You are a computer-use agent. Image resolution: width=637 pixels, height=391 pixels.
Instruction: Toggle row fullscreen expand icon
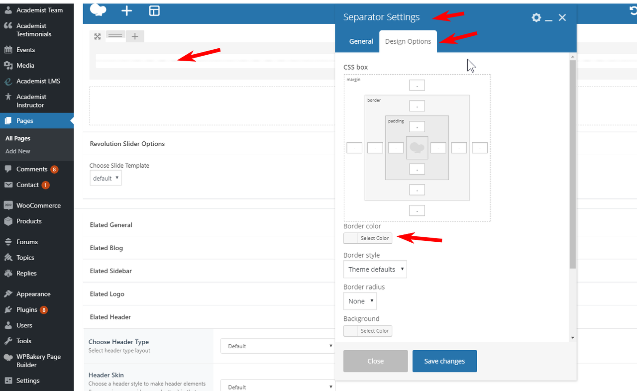tap(98, 36)
